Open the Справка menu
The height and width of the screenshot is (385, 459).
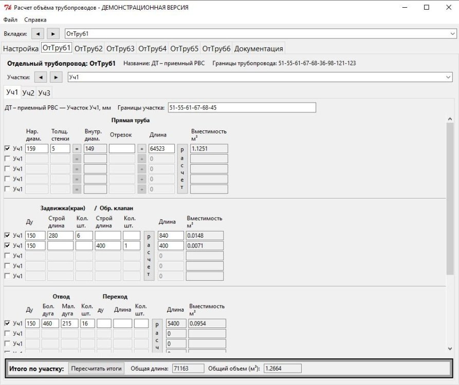35,20
